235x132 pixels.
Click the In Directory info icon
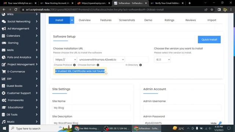point(140,65)
